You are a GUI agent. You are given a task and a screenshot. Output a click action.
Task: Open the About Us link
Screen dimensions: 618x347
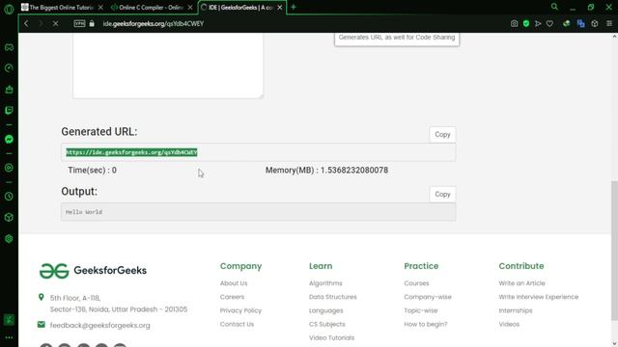click(234, 283)
